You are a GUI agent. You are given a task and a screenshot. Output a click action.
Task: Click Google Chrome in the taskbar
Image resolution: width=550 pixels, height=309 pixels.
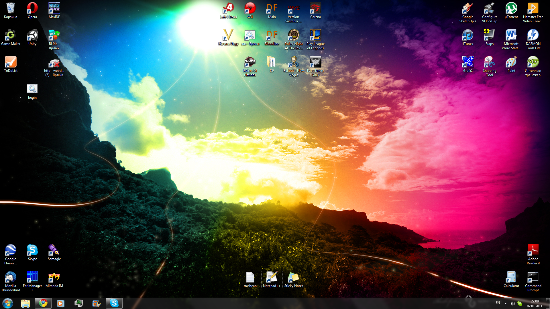(x=43, y=303)
